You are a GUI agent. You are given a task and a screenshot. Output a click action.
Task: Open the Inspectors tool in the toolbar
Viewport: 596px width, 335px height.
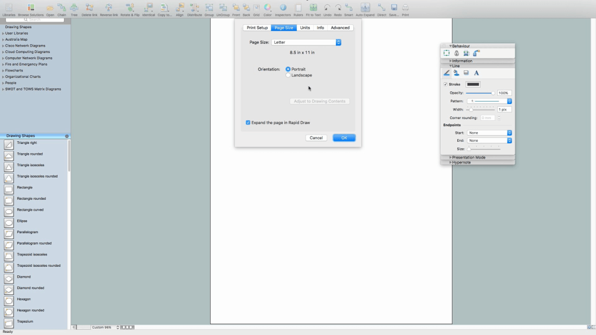click(x=283, y=8)
